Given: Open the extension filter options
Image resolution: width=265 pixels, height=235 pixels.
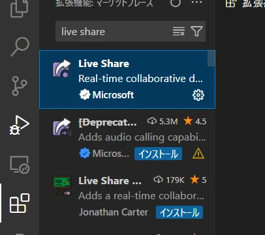Looking at the screenshot, I should (x=196, y=31).
